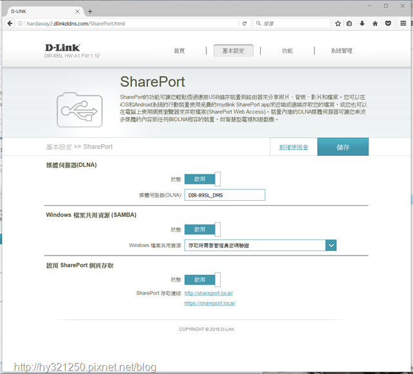Click the browser search box
The image size is (413, 374).
pyautogui.click(x=292, y=24)
